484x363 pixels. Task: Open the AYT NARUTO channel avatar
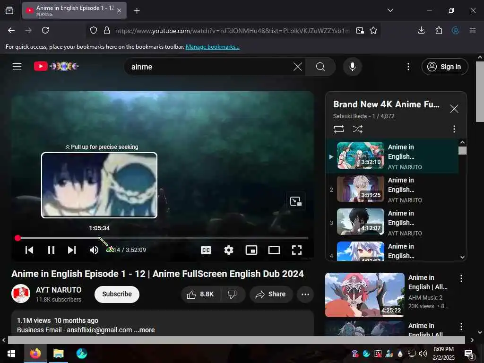click(21, 294)
